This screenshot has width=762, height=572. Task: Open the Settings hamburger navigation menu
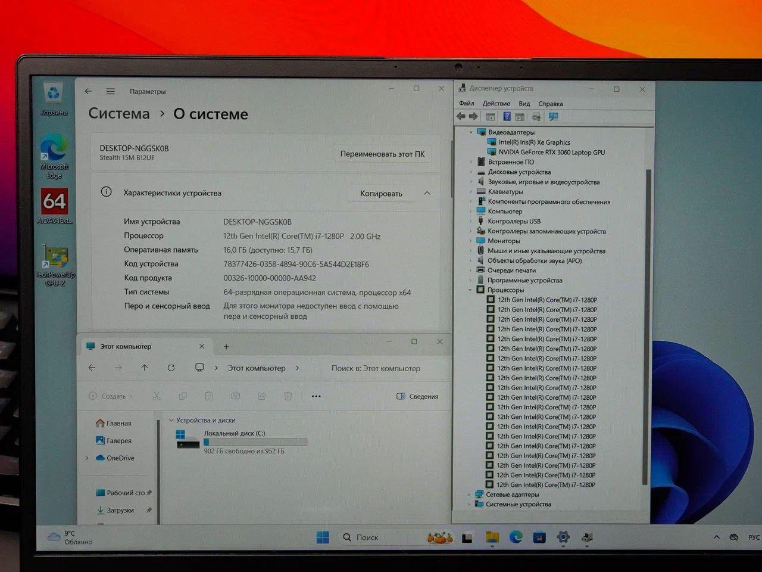coord(111,91)
